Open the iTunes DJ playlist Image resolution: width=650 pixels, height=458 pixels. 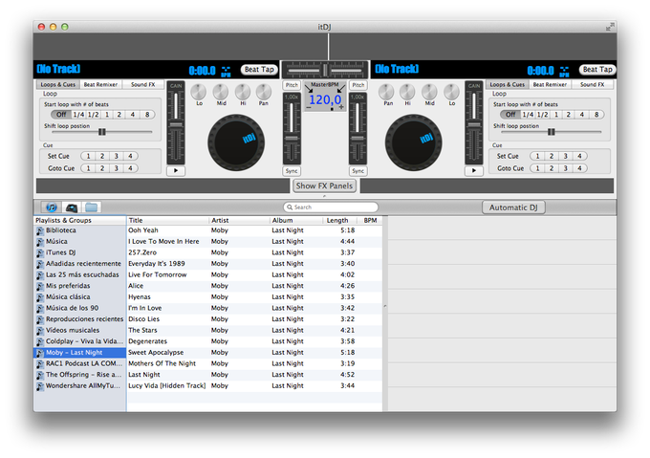[x=79, y=252]
